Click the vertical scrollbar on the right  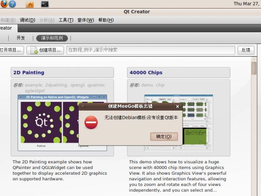254,69
